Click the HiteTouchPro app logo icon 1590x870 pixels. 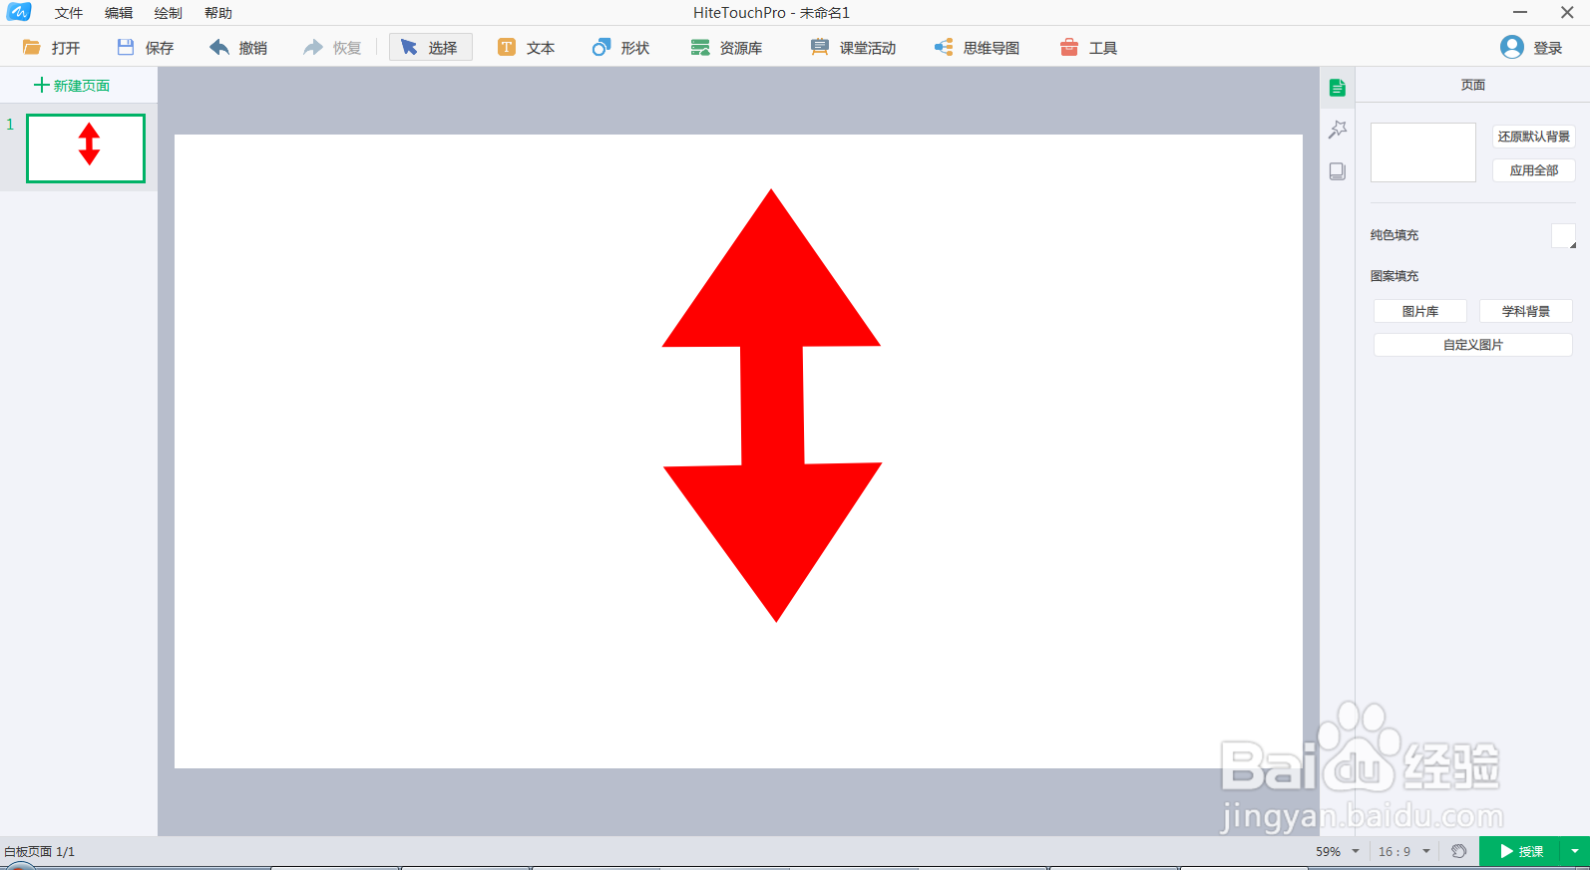tap(19, 12)
